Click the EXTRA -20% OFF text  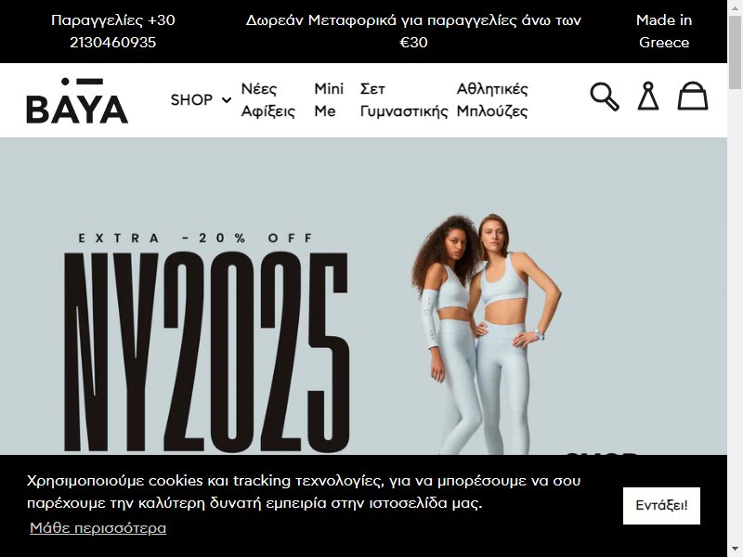(196, 238)
